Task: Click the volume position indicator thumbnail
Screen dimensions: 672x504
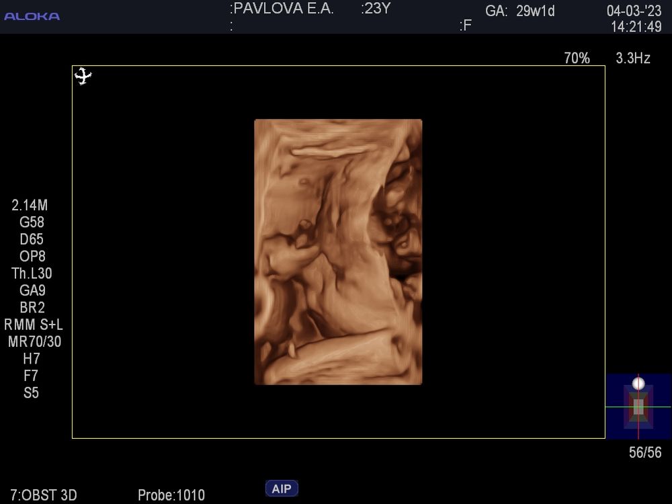Action: [638, 407]
